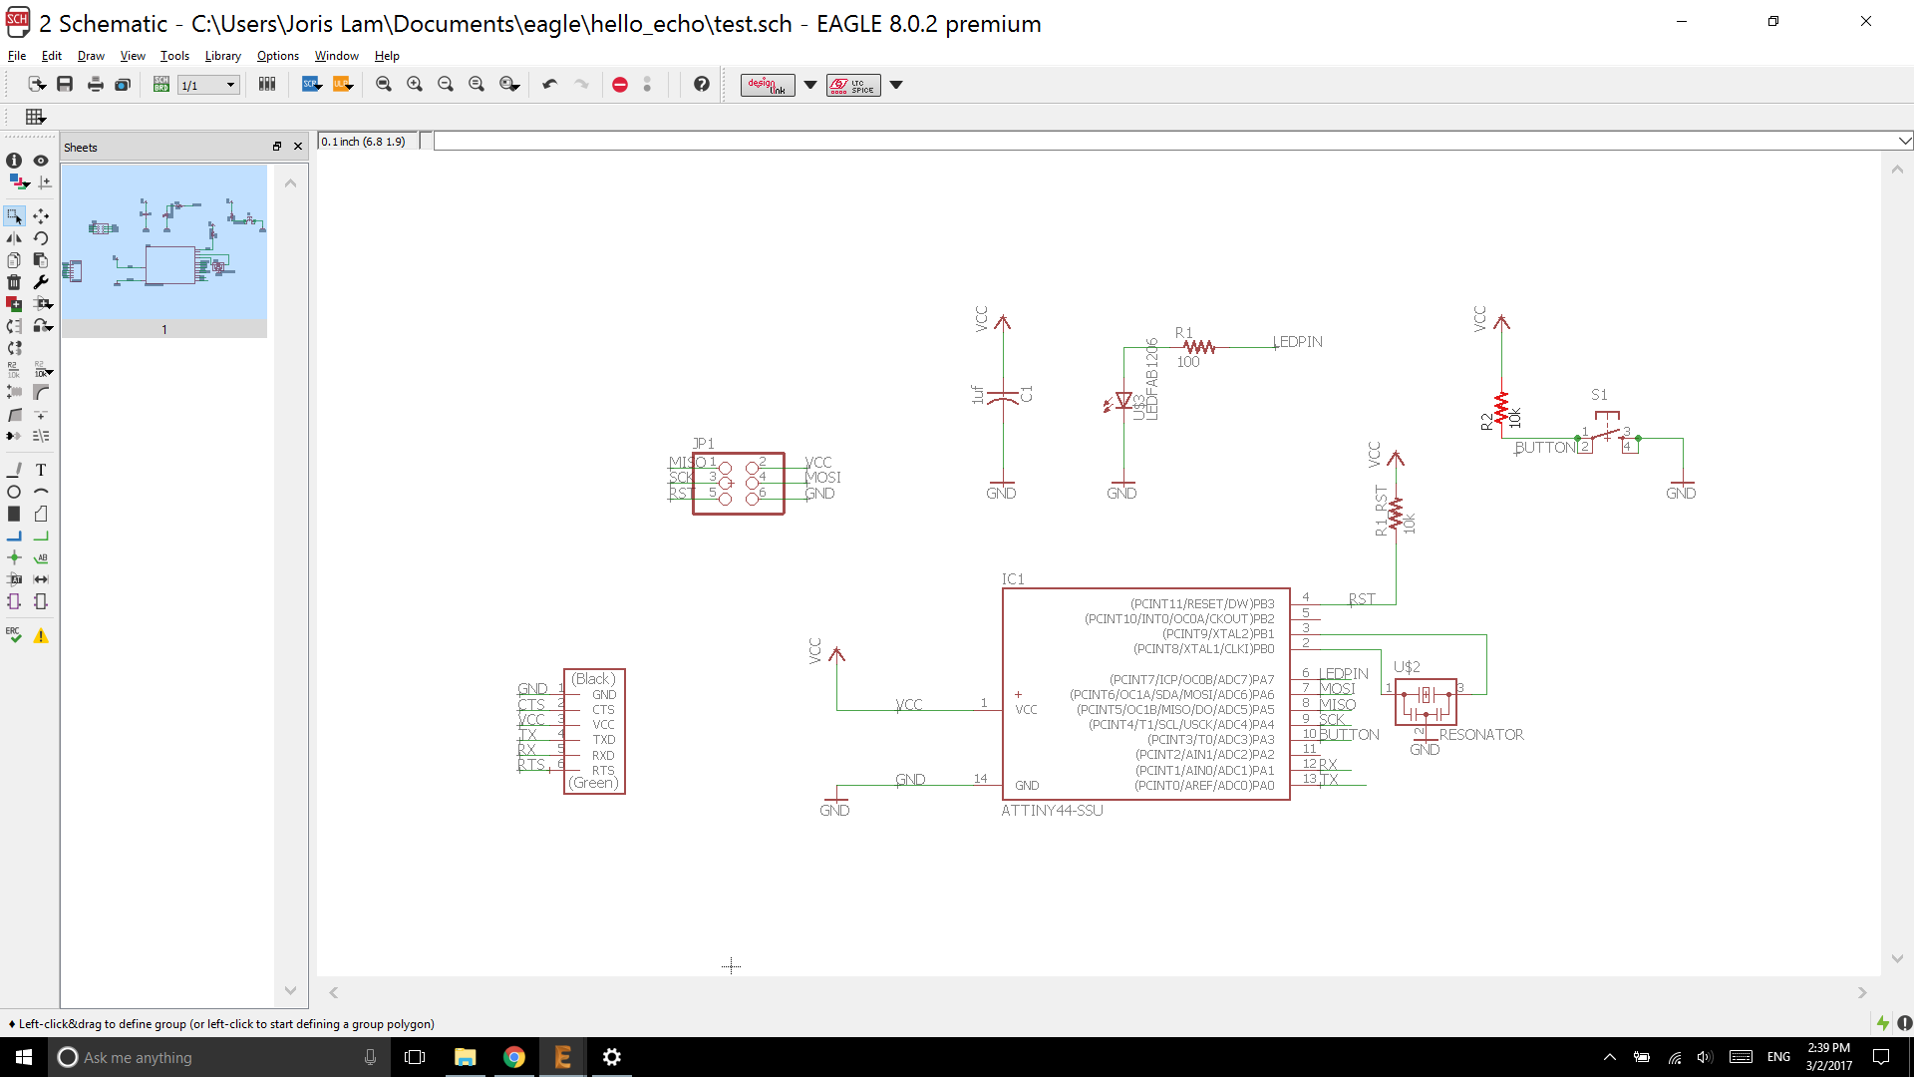Toggle the Show eye tool
1914x1077 pixels.
tap(41, 161)
